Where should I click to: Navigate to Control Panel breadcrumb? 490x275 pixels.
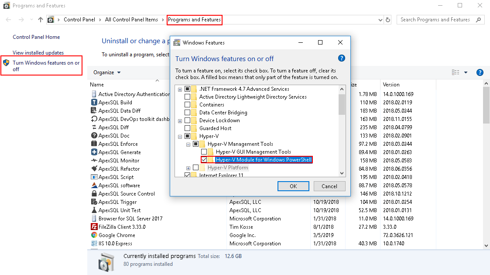[79, 20]
